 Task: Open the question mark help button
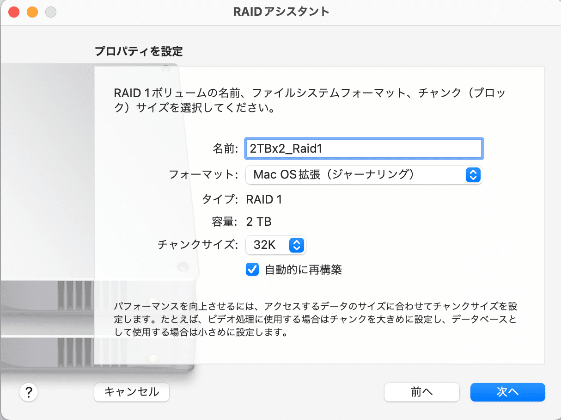coord(29,392)
